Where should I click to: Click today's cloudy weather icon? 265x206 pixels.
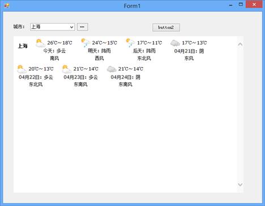click(x=40, y=43)
